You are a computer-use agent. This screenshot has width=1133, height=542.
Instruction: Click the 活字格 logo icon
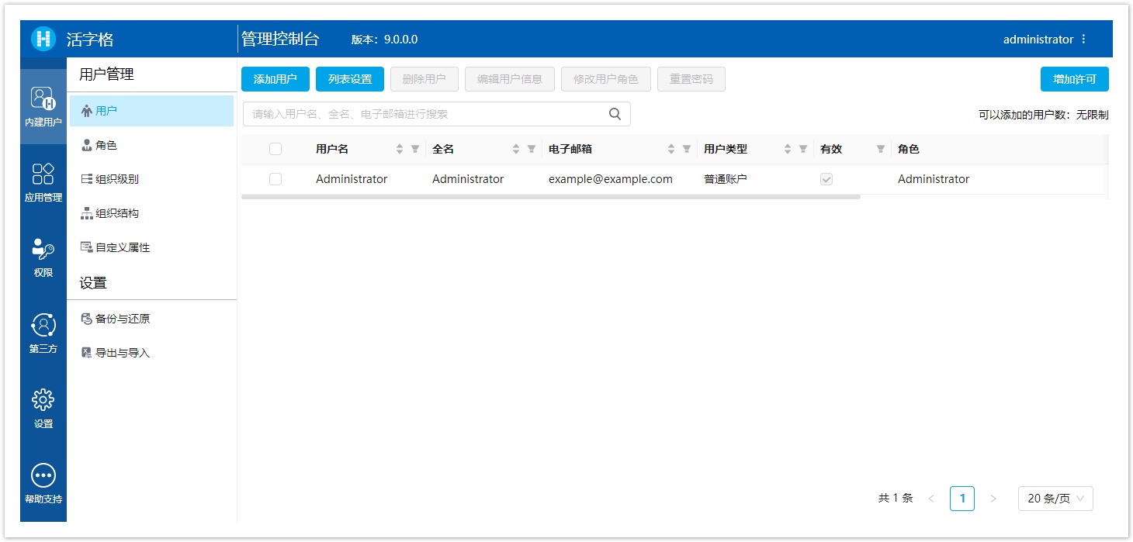(x=43, y=39)
